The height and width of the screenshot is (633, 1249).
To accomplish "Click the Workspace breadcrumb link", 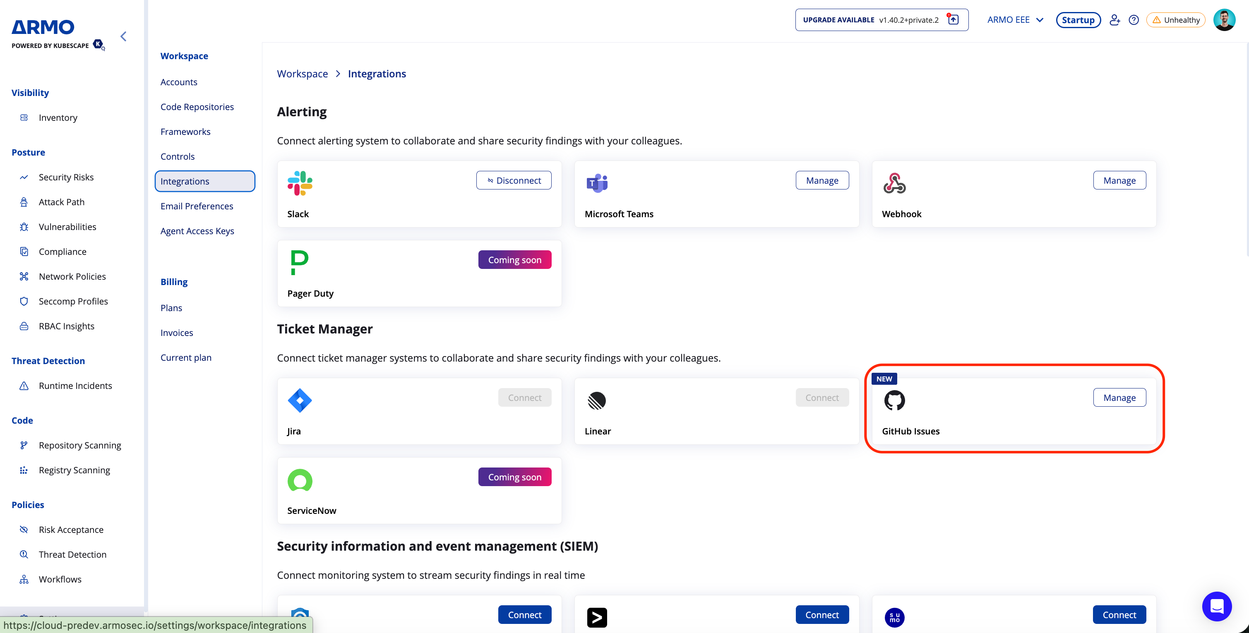I will [x=302, y=74].
